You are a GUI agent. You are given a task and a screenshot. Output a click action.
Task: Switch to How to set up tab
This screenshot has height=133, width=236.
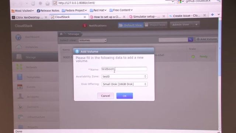click(107, 17)
